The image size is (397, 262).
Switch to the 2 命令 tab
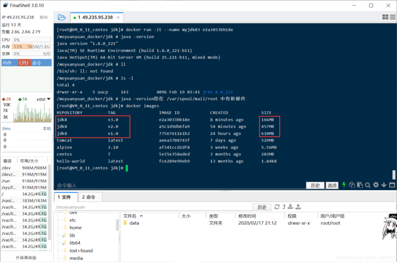(88, 197)
